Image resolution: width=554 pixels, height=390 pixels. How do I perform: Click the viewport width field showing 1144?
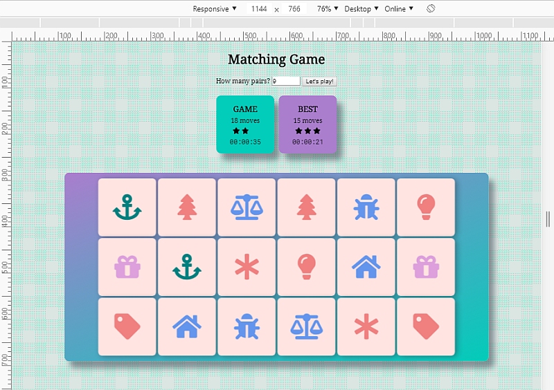point(259,8)
